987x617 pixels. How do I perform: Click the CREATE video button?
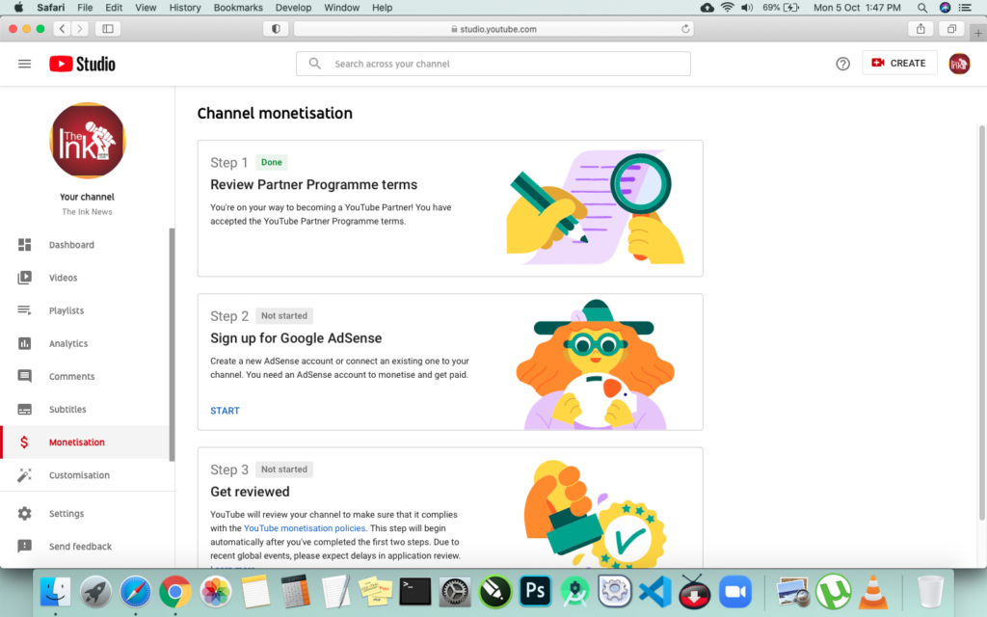899,63
